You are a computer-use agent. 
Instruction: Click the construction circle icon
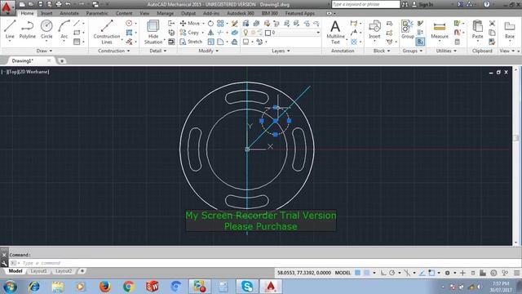point(129,24)
